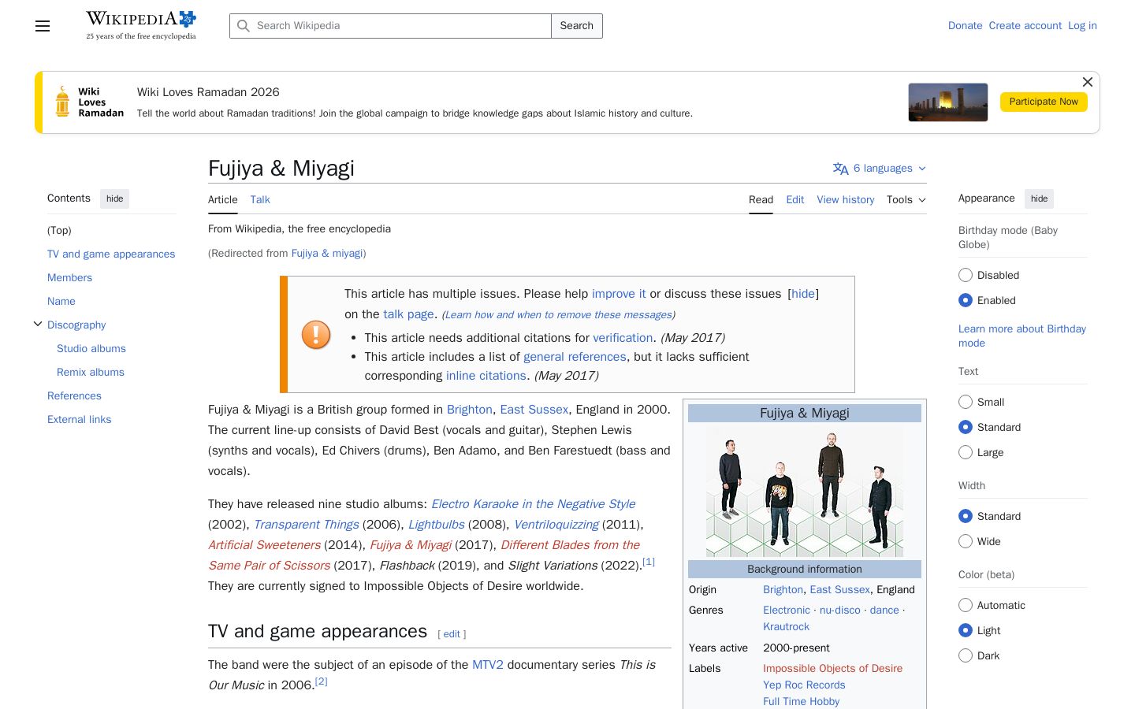Hide the article issues box
The width and height of the screenshot is (1135, 709).
tap(803, 294)
